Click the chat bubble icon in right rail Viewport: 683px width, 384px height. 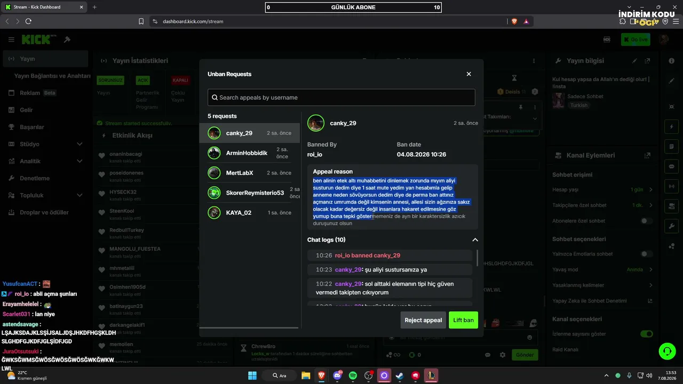(x=671, y=166)
